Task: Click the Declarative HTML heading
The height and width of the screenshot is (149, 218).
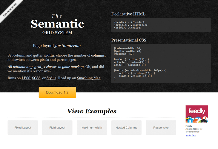Action: pos(128,14)
